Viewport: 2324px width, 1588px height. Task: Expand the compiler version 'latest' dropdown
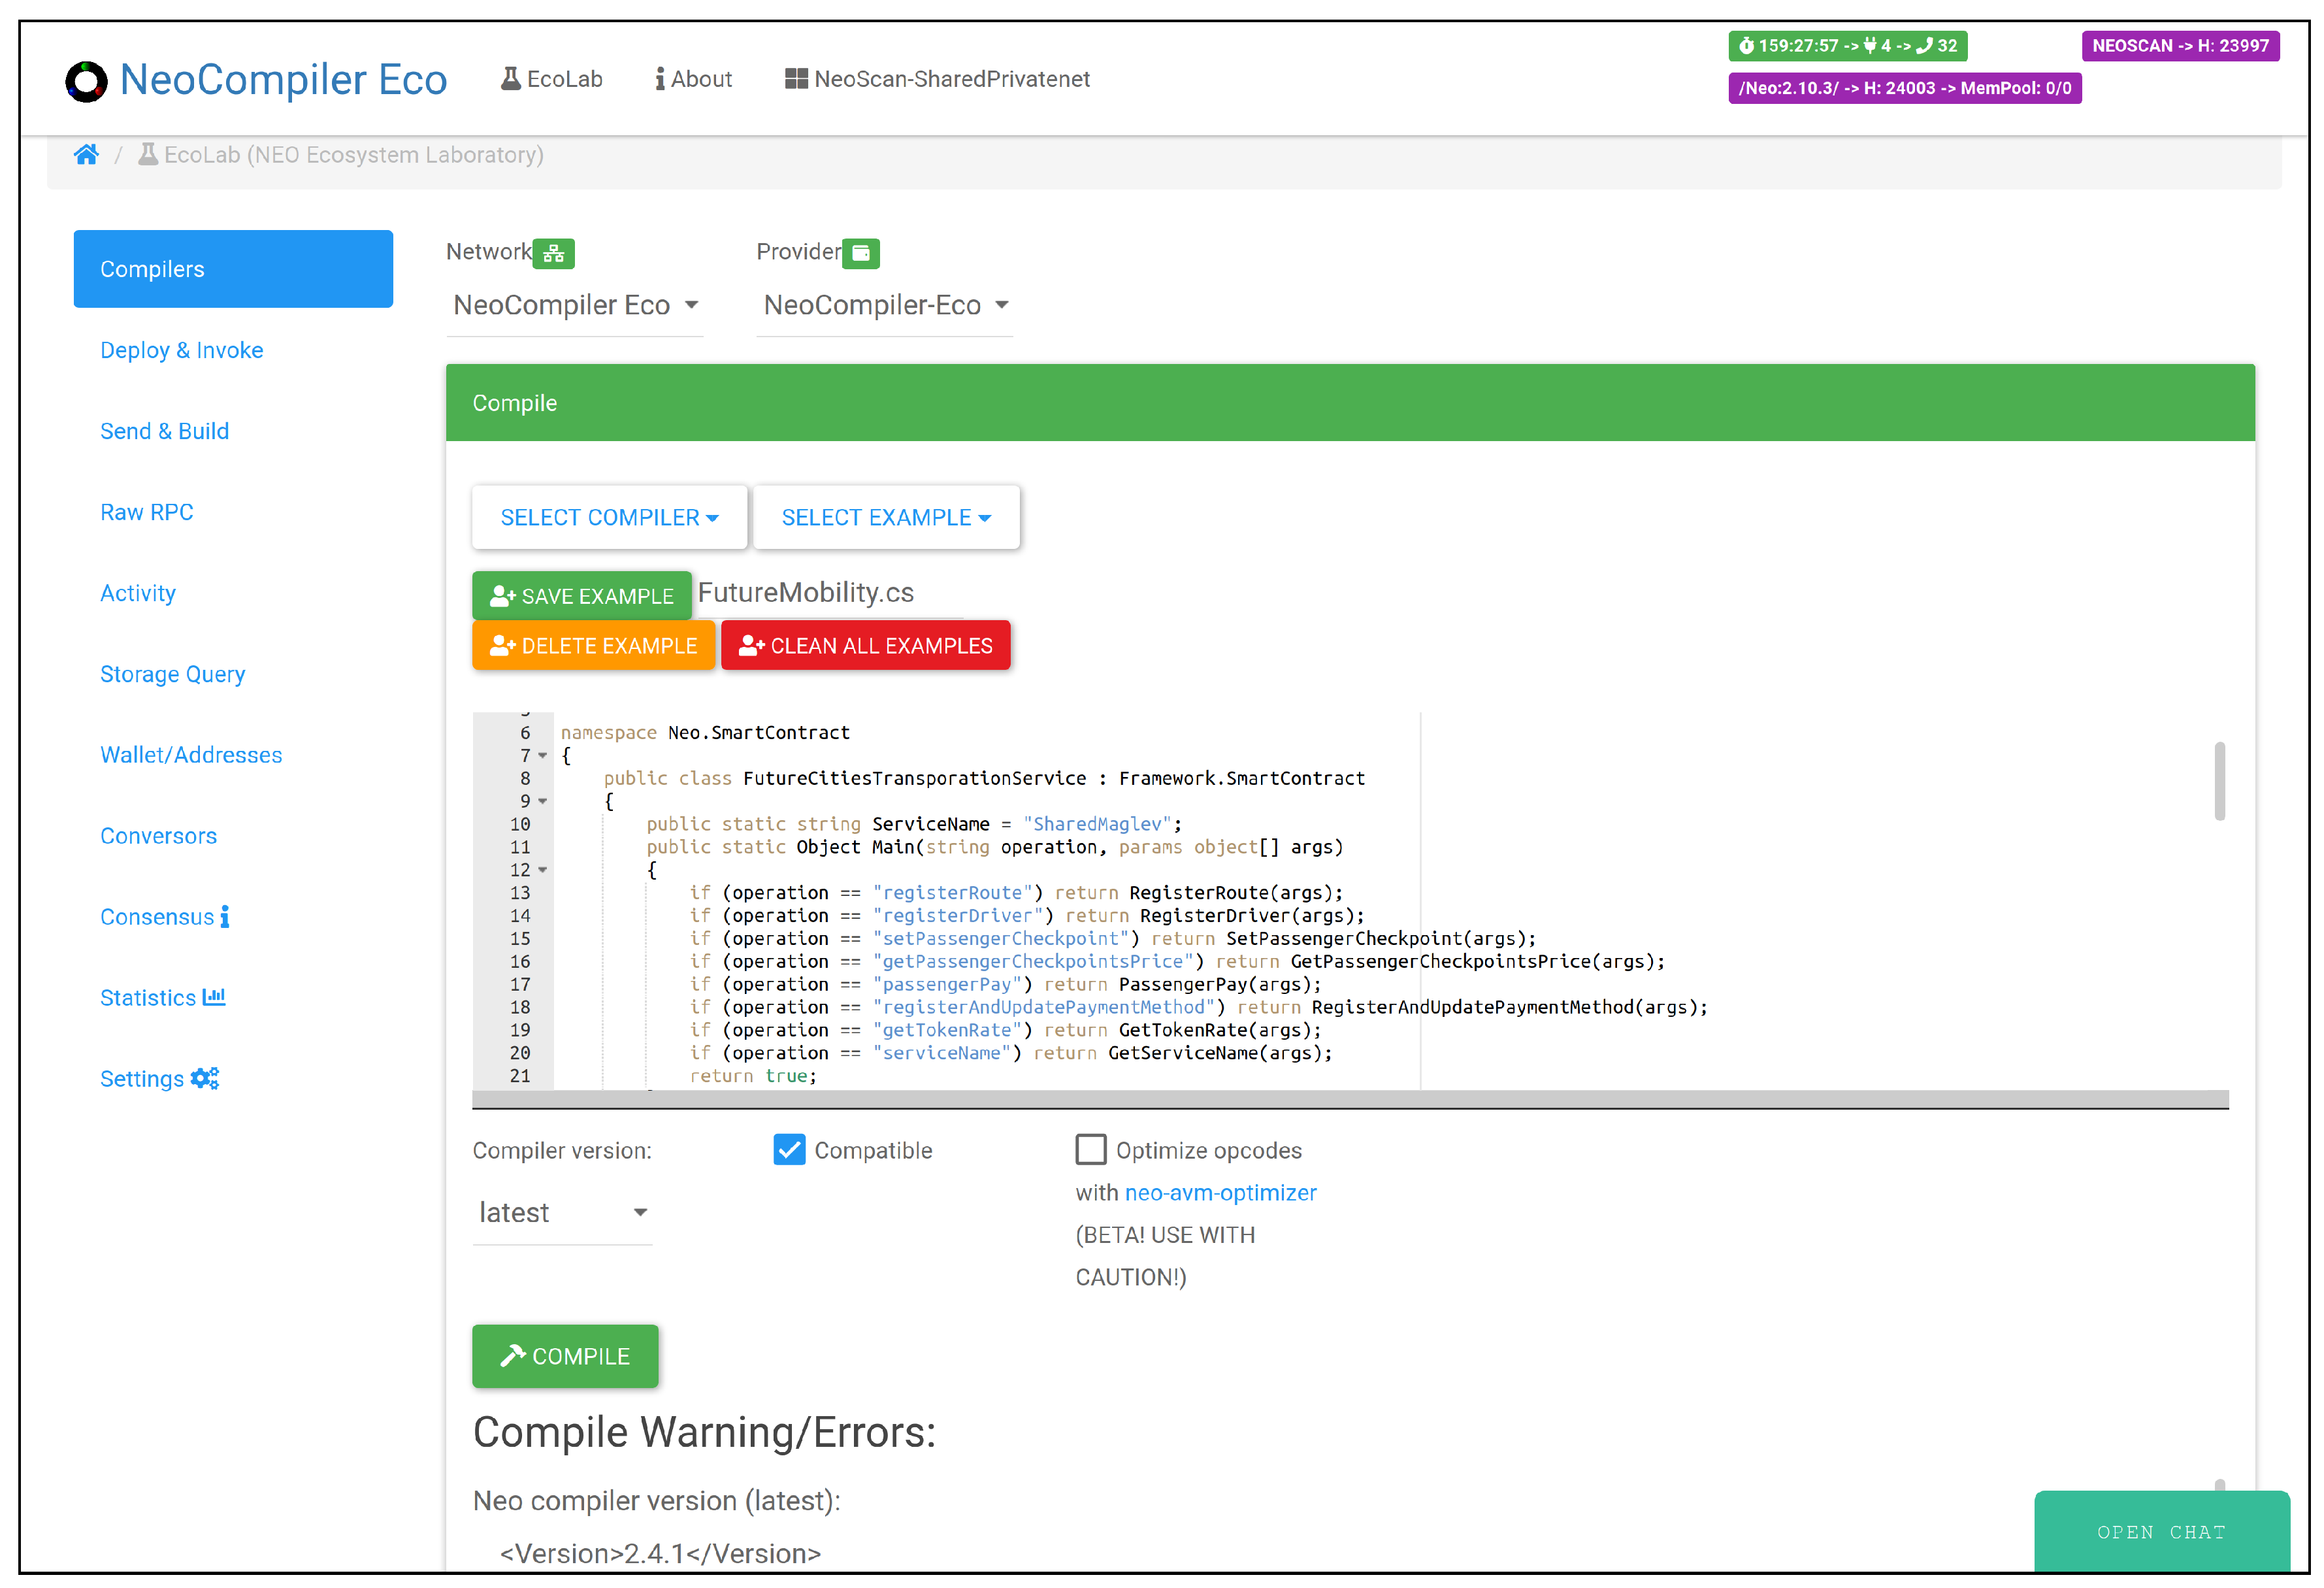pos(562,1212)
